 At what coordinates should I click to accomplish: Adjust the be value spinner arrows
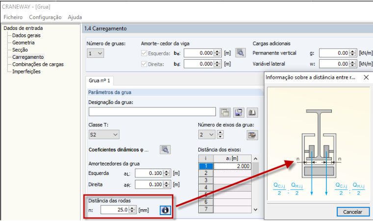(x=217, y=53)
